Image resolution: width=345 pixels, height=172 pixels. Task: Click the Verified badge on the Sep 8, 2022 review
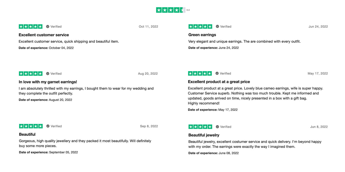coord(54,126)
